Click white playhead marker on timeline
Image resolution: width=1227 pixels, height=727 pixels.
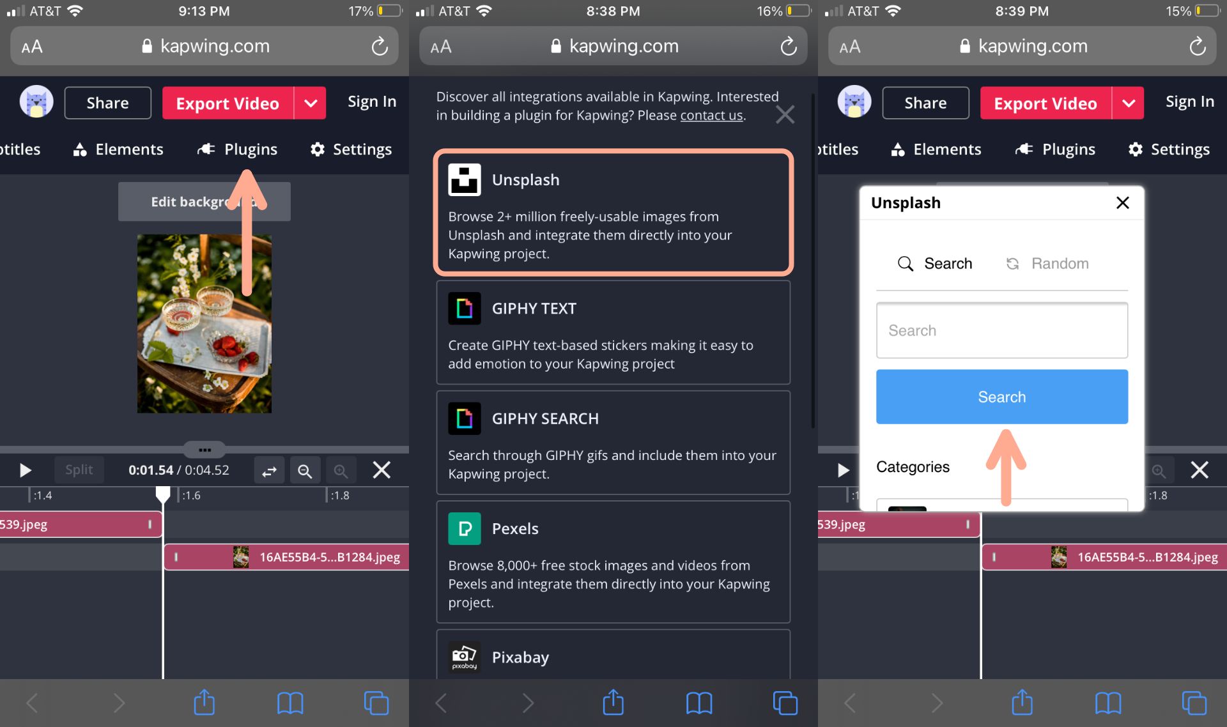pos(163,494)
